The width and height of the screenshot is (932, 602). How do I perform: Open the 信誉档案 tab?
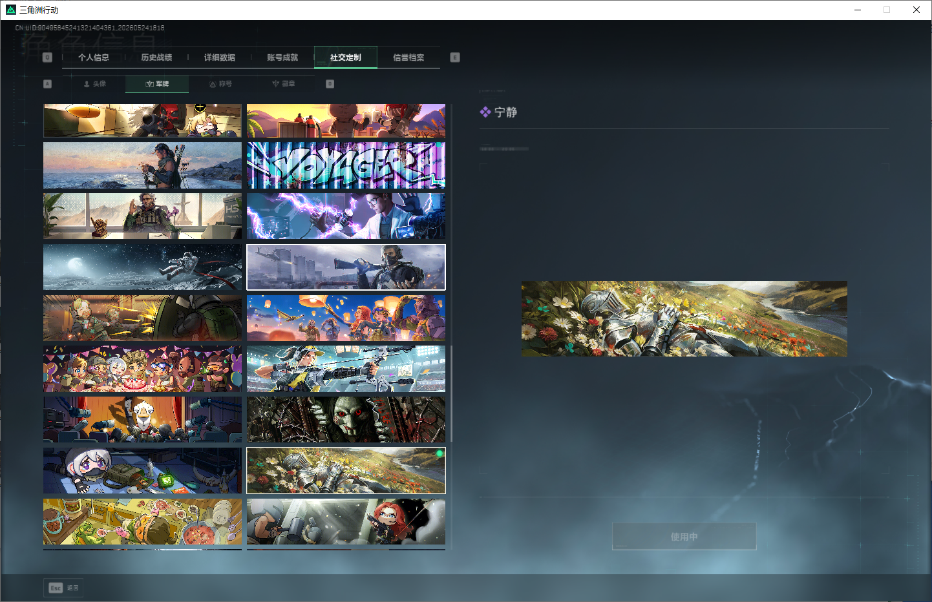pos(408,57)
